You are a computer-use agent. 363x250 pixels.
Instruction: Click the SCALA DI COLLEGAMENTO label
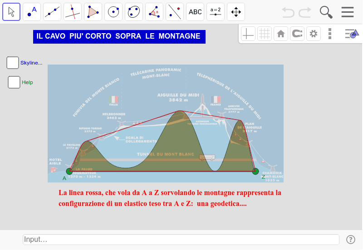point(141,140)
